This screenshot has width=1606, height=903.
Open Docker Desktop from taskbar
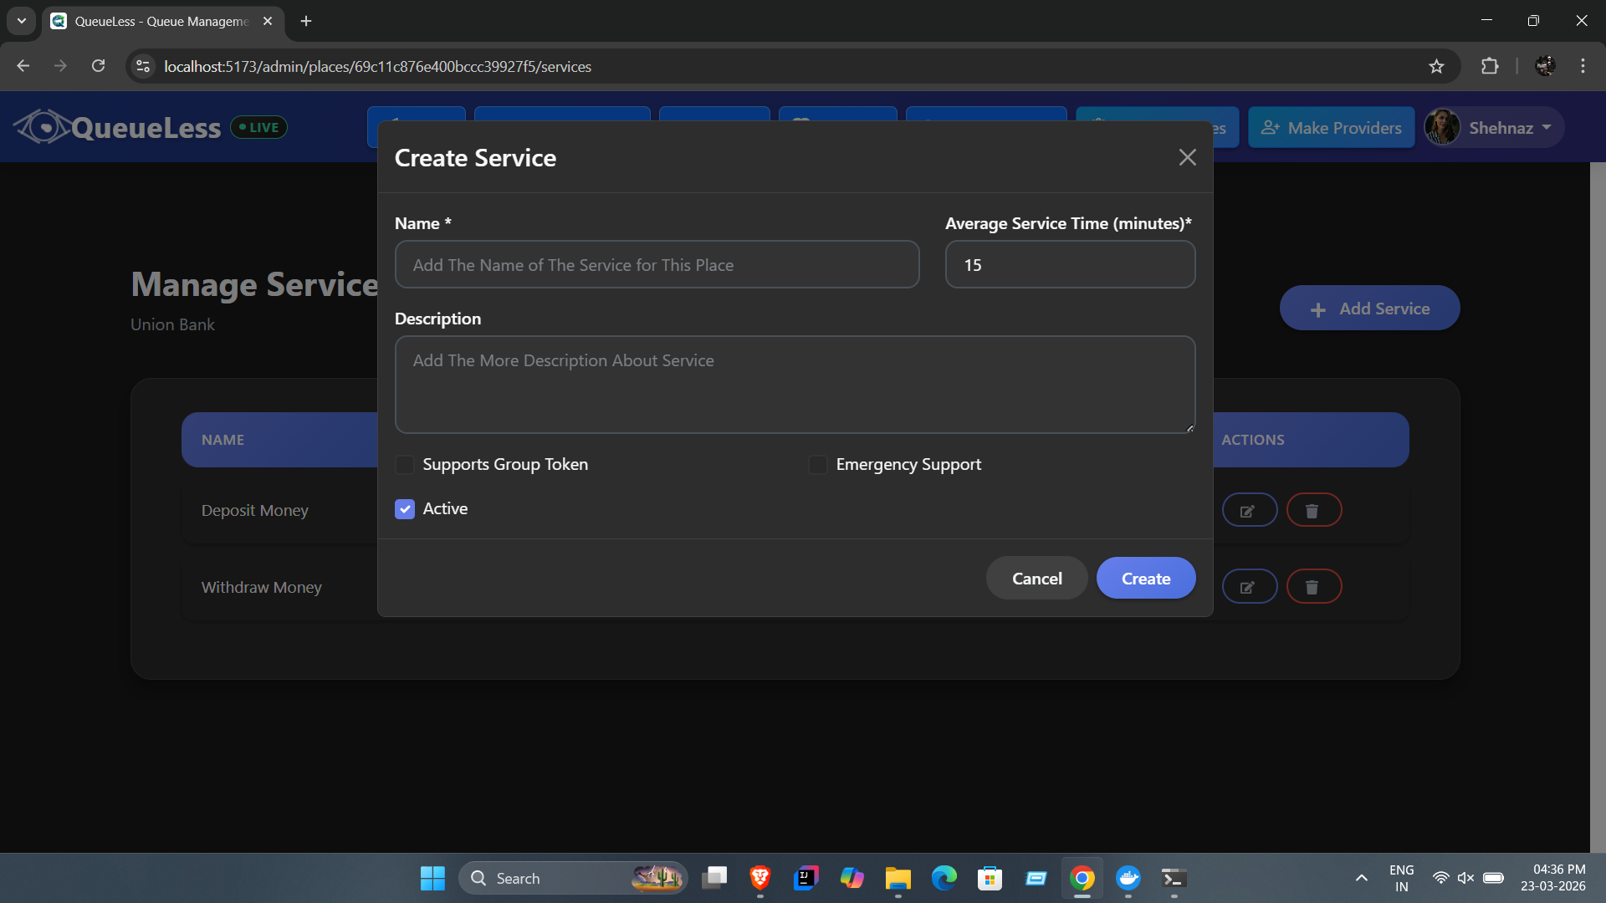click(1128, 878)
